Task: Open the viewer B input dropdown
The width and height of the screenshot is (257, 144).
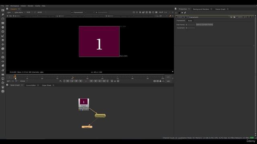Action: tap(102, 12)
